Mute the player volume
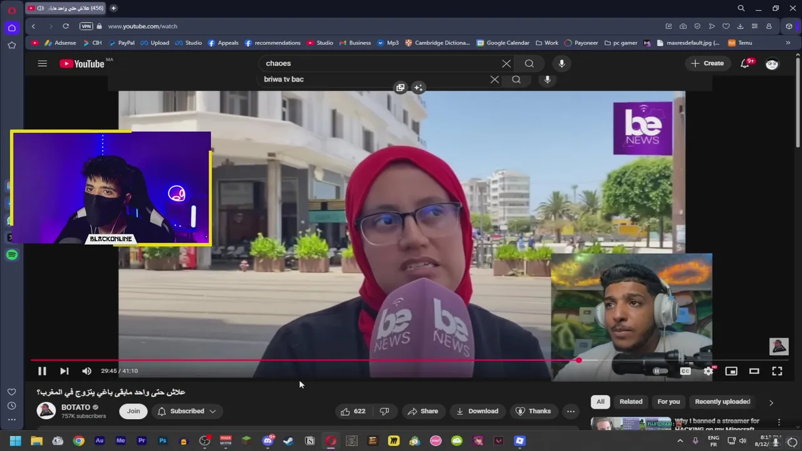Viewport: 802px width, 451px height. click(x=86, y=371)
